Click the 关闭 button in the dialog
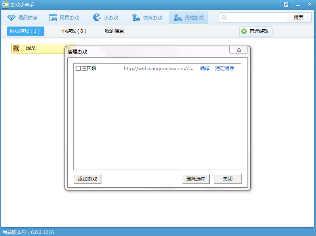This screenshot has height=236, width=316. (x=228, y=179)
